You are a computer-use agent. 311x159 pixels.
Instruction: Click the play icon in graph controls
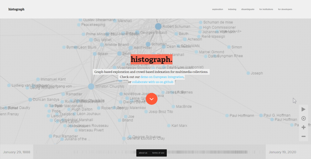[x=304, y=109]
